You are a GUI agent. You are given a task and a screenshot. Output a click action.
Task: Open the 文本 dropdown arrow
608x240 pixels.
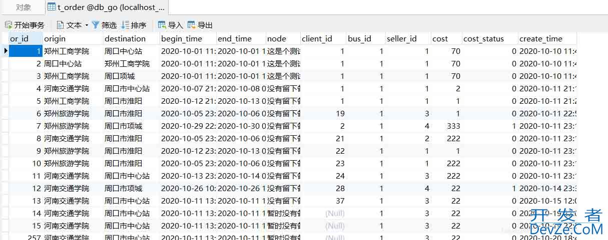pyautogui.click(x=86, y=25)
